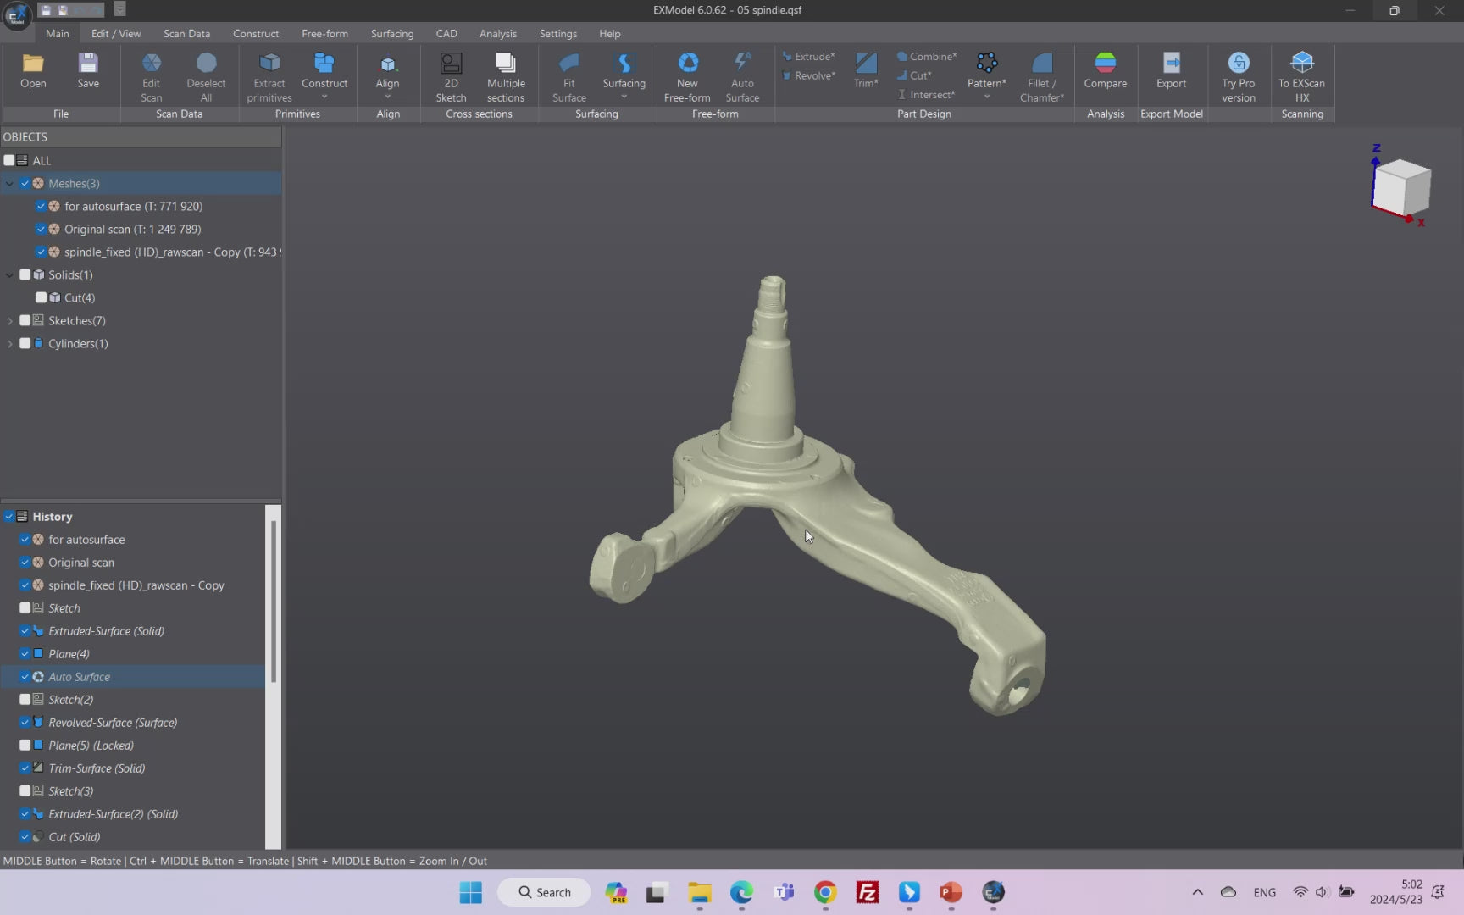Toggle the ALL objects checkbox

click(x=9, y=160)
